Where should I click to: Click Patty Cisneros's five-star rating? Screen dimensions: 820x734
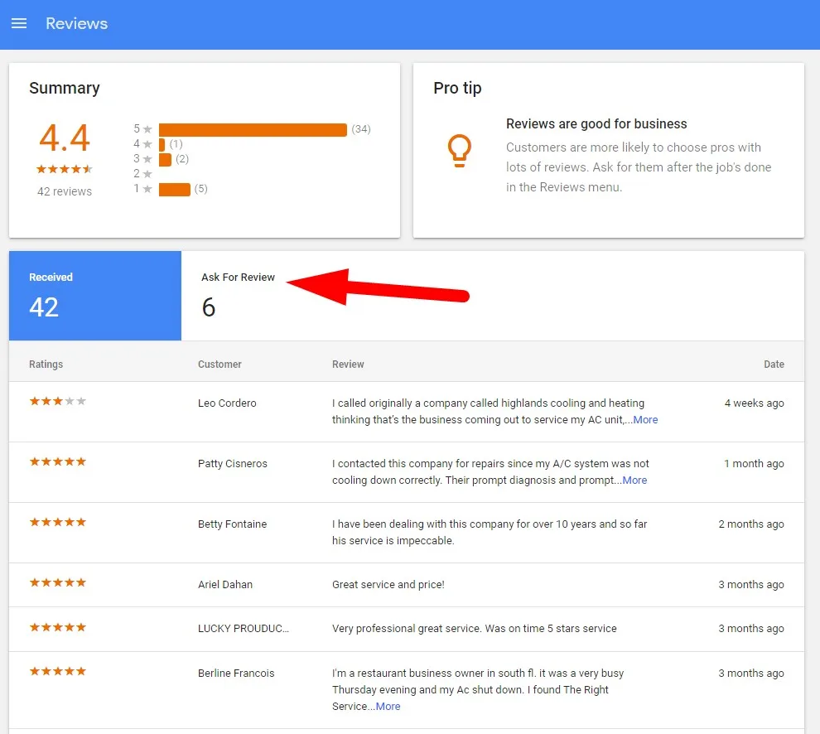pyautogui.click(x=57, y=461)
